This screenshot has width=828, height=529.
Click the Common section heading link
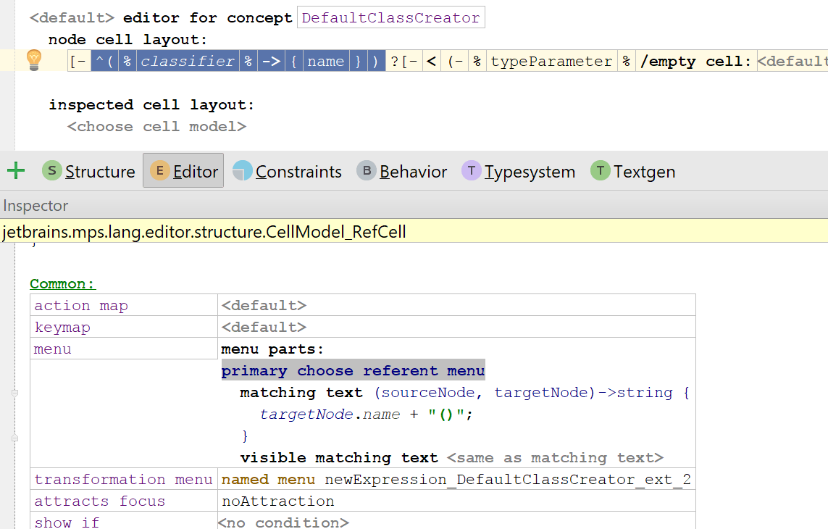(63, 284)
